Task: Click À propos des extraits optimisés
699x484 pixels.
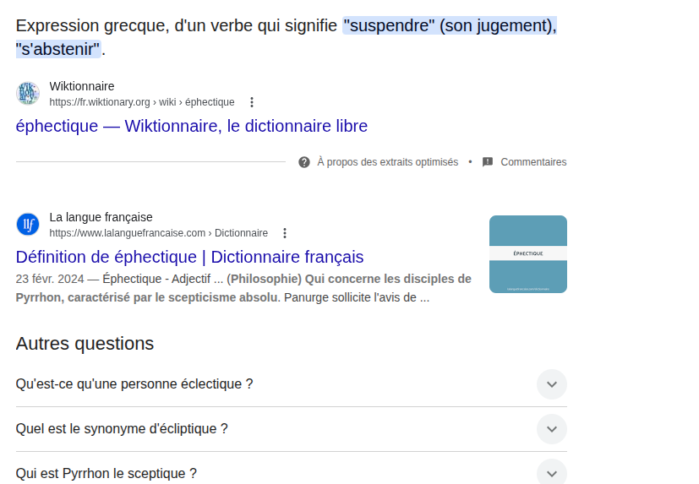Action: pyautogui.click(x=388, y=162)
